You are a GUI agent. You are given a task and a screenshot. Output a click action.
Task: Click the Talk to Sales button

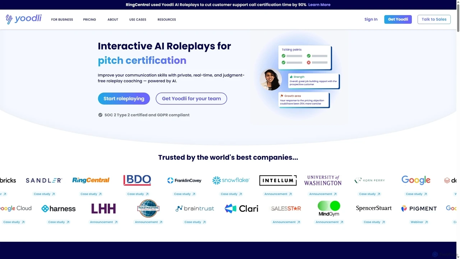[x=434, y=19]
